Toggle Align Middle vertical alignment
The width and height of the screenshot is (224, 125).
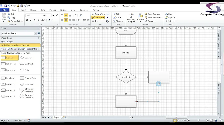click(66, 15)
